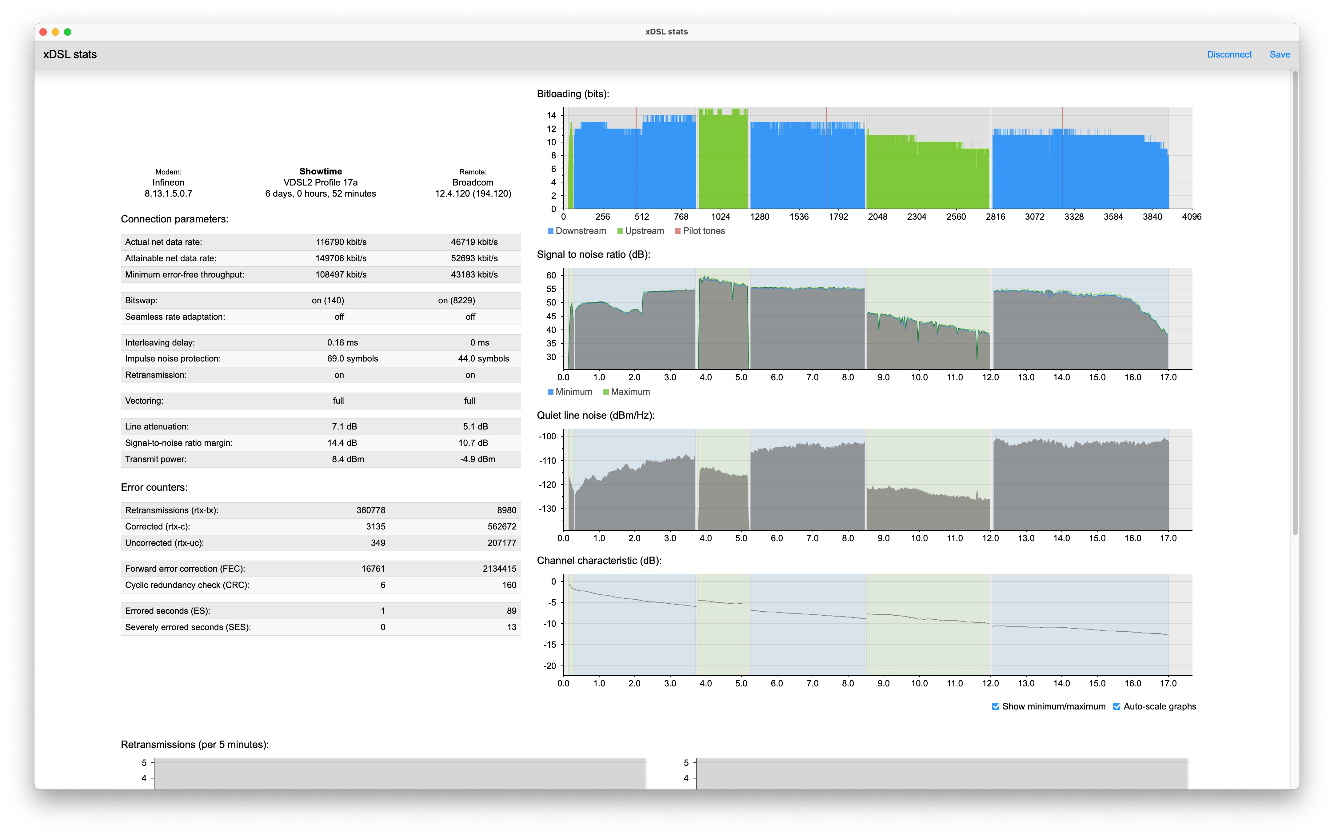Image resolution: width=1334 pixels, height=835 pixels.
Task: Click the Downstream legend color square
Action: coord(550,231)
